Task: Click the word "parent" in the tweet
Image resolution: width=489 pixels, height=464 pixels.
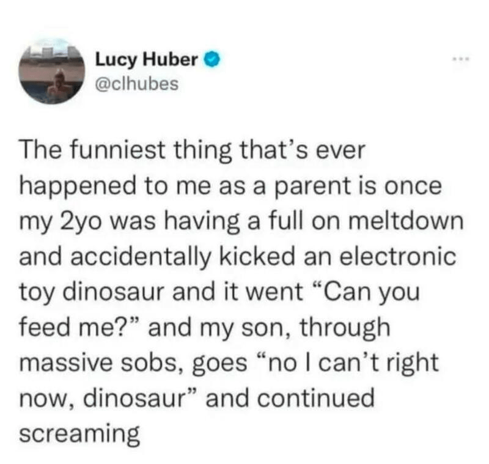Action: tap(314, 187)
